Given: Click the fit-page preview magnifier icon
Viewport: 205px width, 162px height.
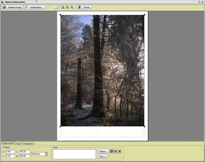Looking at the screenshot, I should (x=63, y=7).
